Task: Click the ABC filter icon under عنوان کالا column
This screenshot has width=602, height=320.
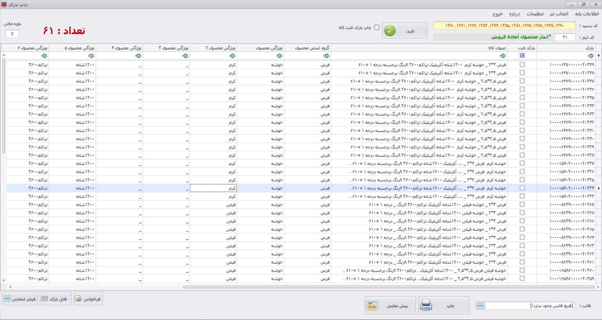Action: click(503, 56)
